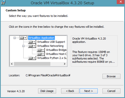This screenshot has height=98, width=125.
Task: Click the installer icon in the title bar
Action: click(x=3, y=3)
